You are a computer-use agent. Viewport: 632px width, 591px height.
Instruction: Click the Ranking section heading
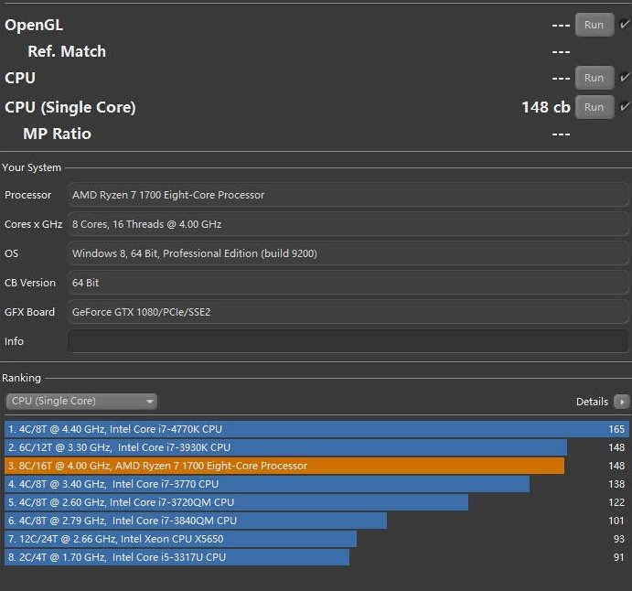[21, 378]
